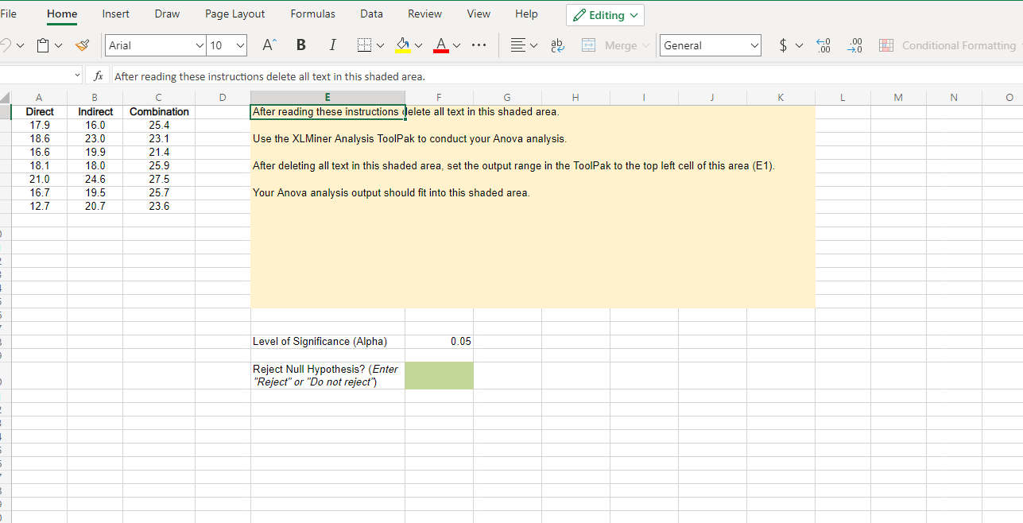Open the Editing mode dropdown
The image size is (1023, 523).
pyautogui.click(x=605, y=14)
